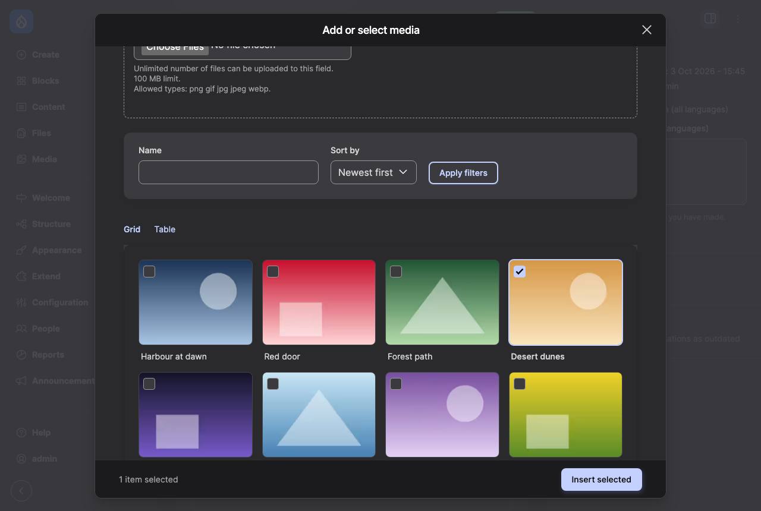761x511 pixels.
Task: Tick the lilac circle image checkbox
Action: pyautogui.click(x=396, y=384)
